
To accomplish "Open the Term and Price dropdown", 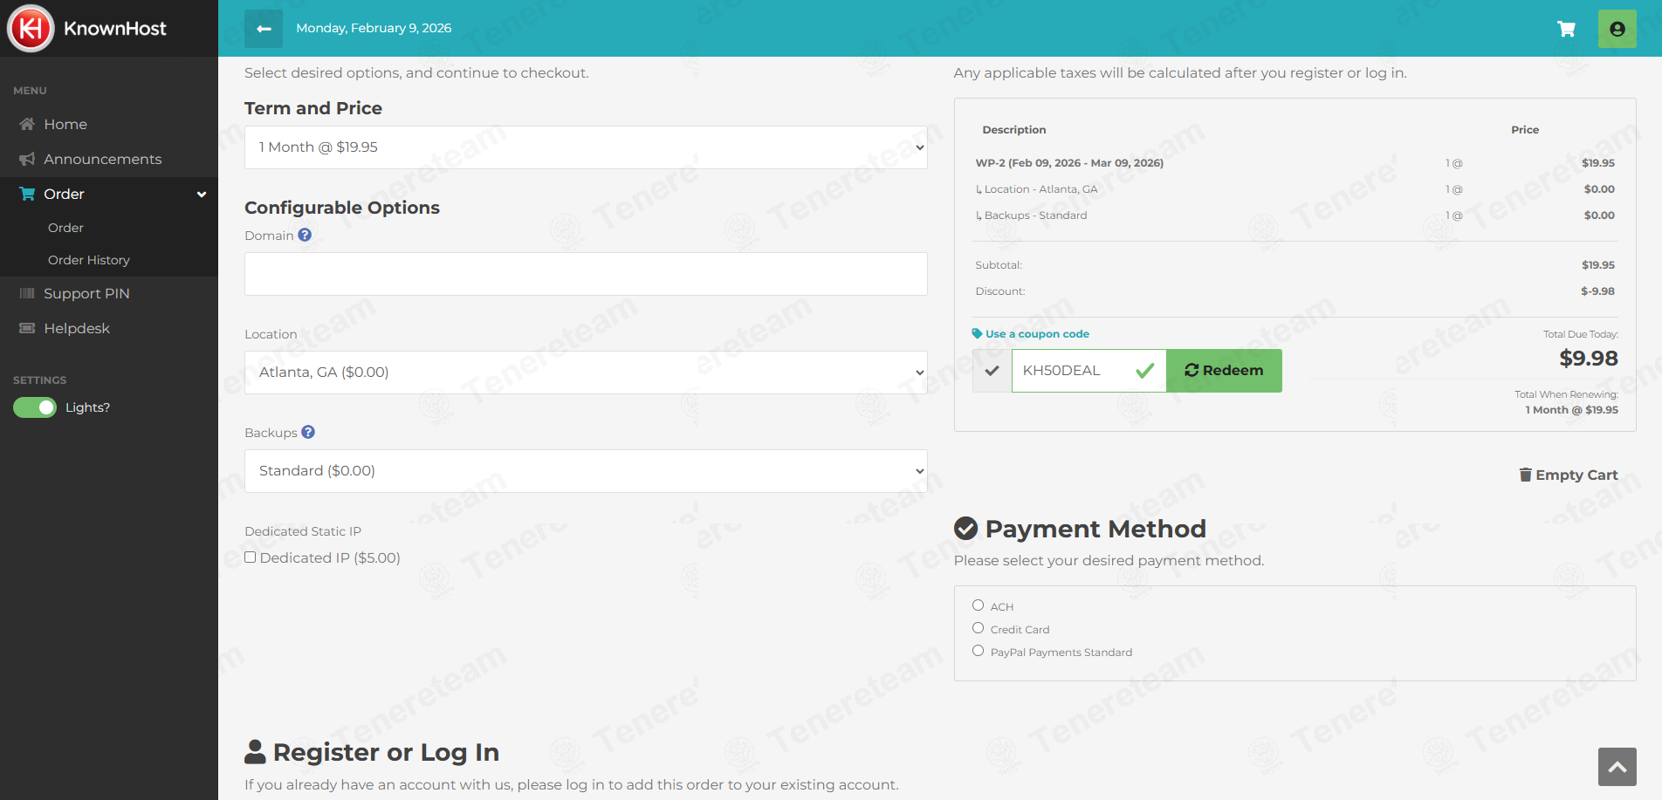I will 586,147.
